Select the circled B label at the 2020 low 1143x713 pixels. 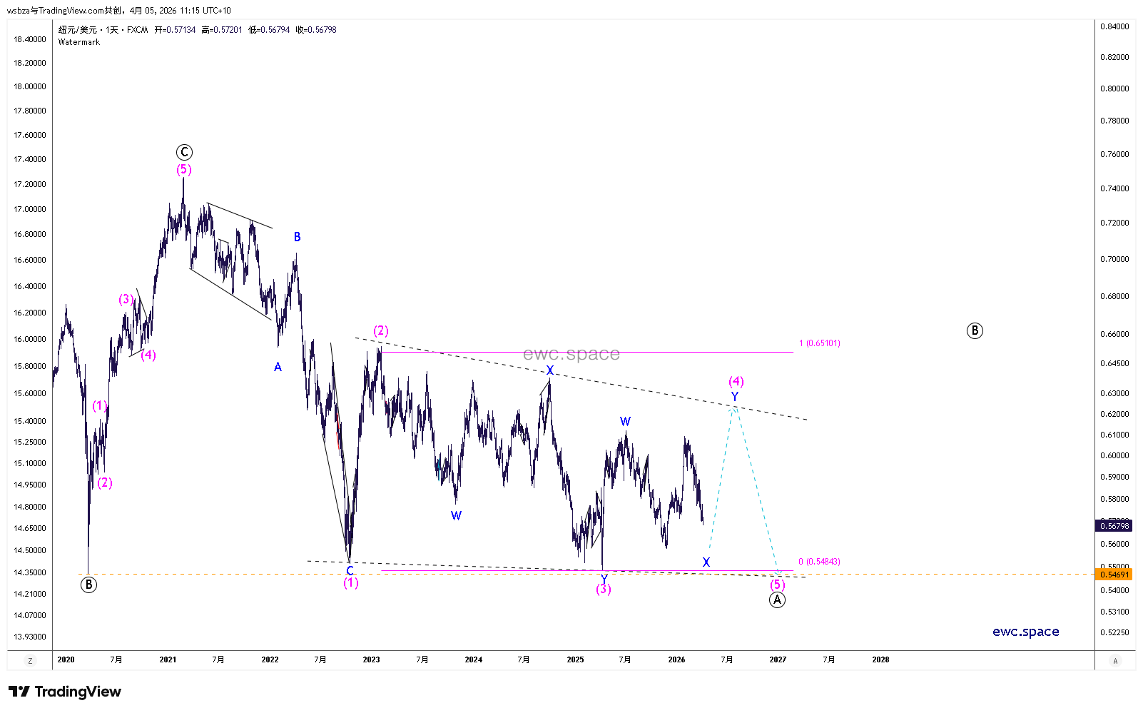point(88,585)
